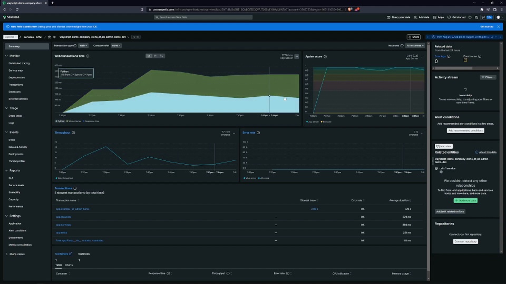Open Compare with none dropdown
The width and height of the screenshot is (506, 284).
pos(116,46)
